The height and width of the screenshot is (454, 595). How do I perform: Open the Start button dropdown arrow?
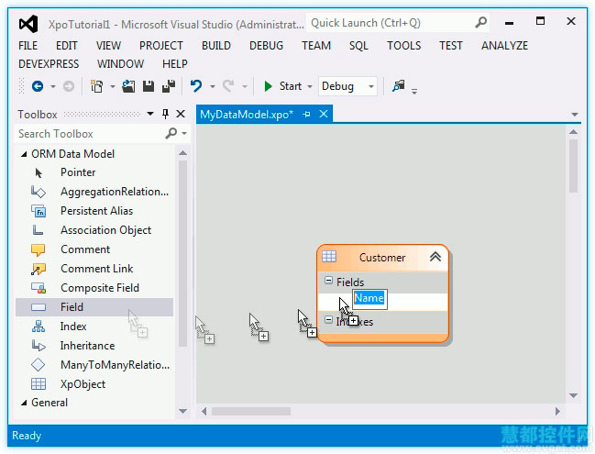click(x=310, y=87)
